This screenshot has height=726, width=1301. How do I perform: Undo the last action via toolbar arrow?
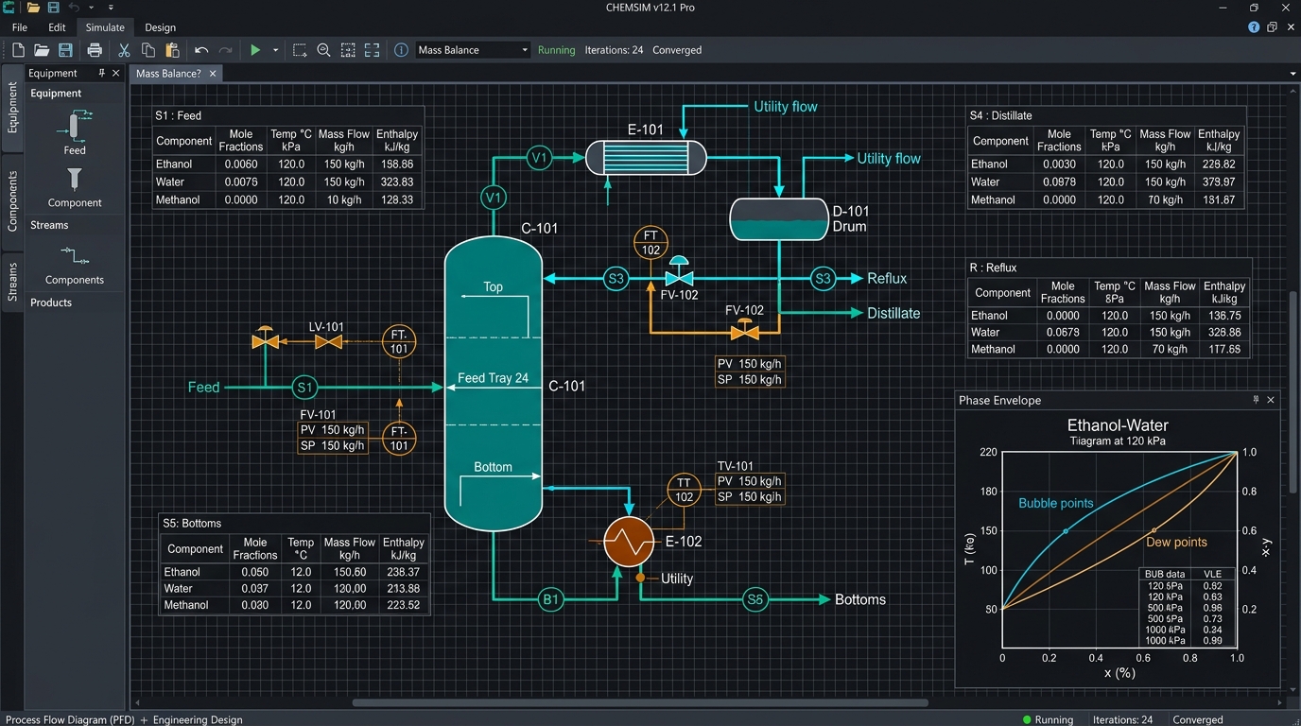pos(201,50)
